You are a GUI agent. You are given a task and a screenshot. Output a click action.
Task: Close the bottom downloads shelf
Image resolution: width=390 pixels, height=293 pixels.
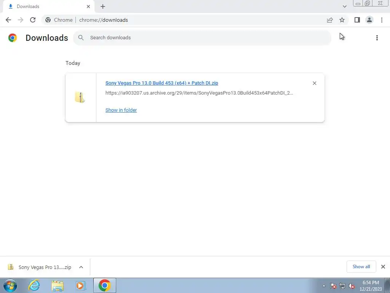[383, 267]
